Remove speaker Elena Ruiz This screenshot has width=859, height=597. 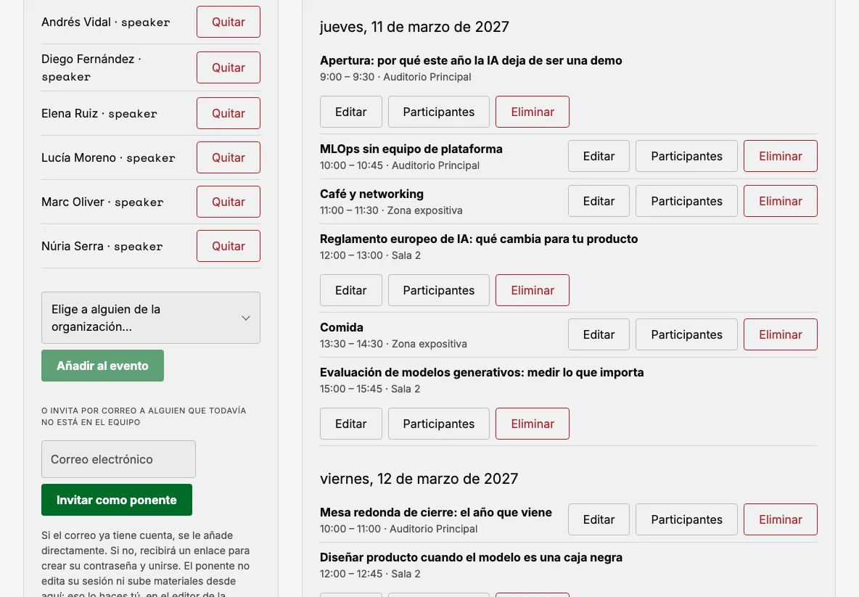click(229, 113)
